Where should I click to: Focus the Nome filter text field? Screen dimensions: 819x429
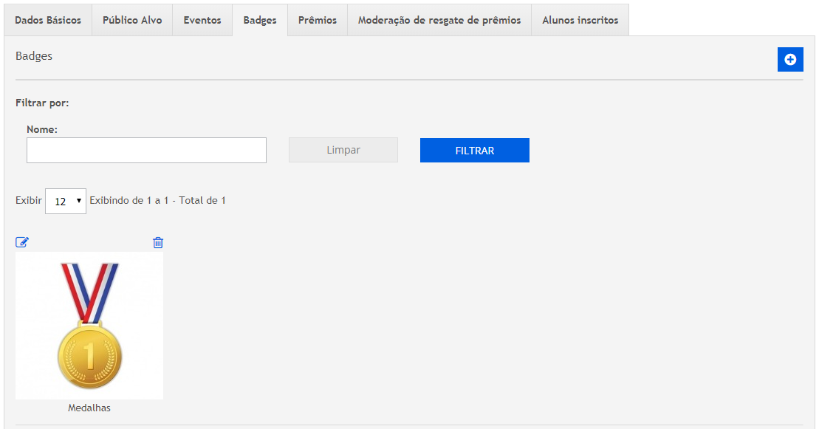(146, 150)
